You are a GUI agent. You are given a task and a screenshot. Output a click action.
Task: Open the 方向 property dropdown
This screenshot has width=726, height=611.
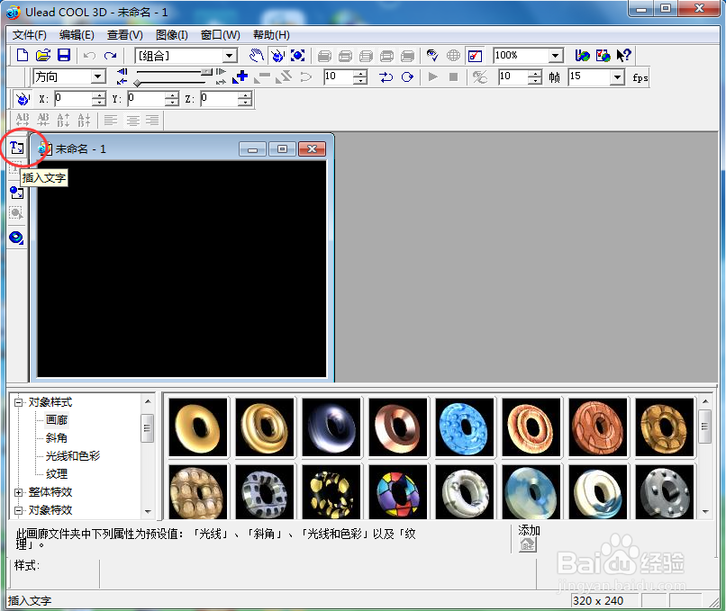(97, 76)
